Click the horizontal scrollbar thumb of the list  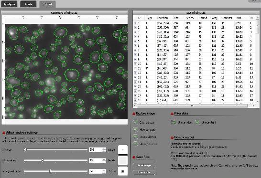coord(192,105)
